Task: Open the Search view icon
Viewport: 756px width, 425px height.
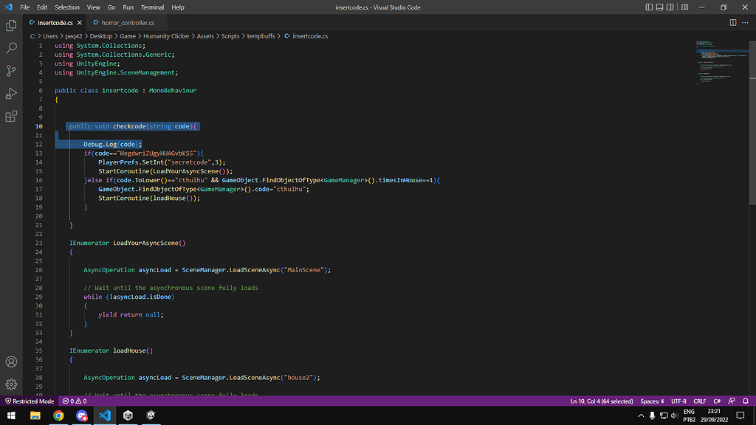Action: pos(11,48)
